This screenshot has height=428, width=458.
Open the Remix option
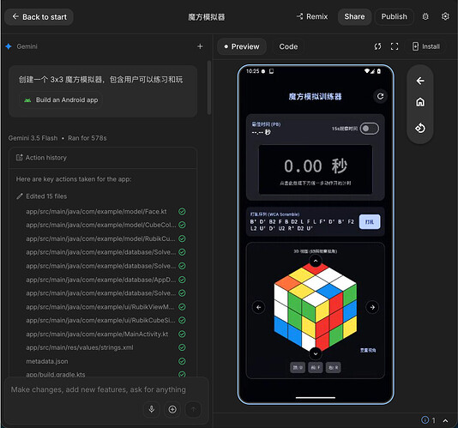312,16
